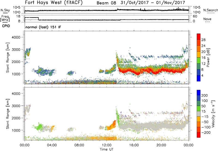The width and height of the screenshot is (218, 151).
Task: Select the 28 label on the power color bar
Action: (203, 40)
